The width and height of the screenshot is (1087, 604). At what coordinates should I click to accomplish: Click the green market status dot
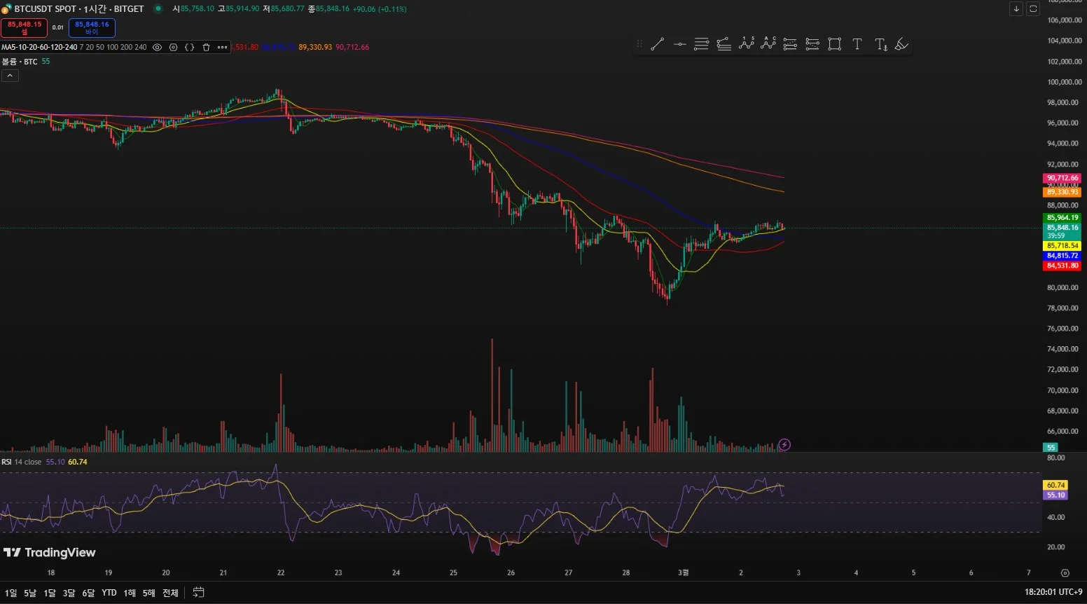click(158, 8)
